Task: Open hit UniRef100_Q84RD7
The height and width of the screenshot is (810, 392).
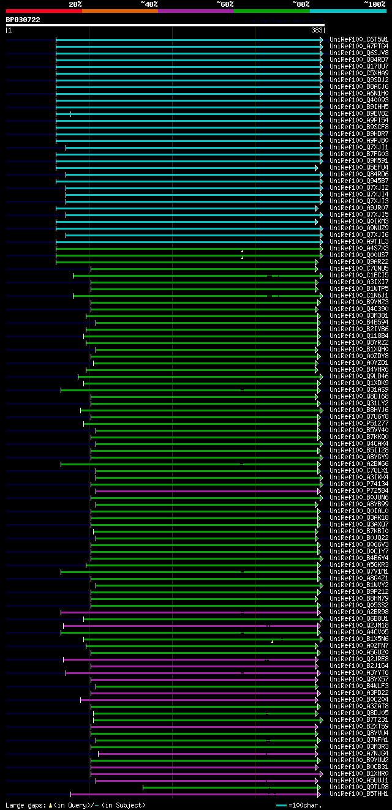Action: tap(359, 59)
